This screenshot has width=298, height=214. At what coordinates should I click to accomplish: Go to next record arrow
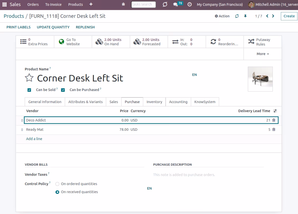click(273, 16)
